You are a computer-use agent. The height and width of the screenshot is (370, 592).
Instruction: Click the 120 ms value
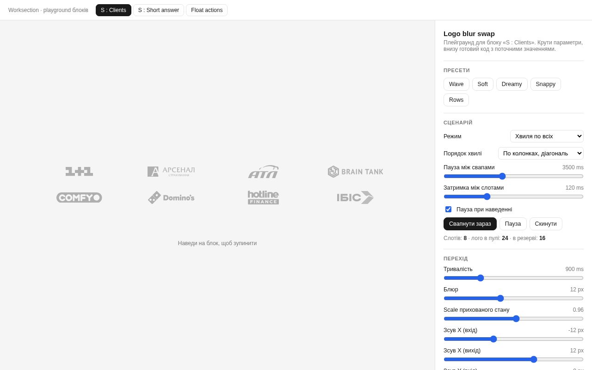pos(574,188)
